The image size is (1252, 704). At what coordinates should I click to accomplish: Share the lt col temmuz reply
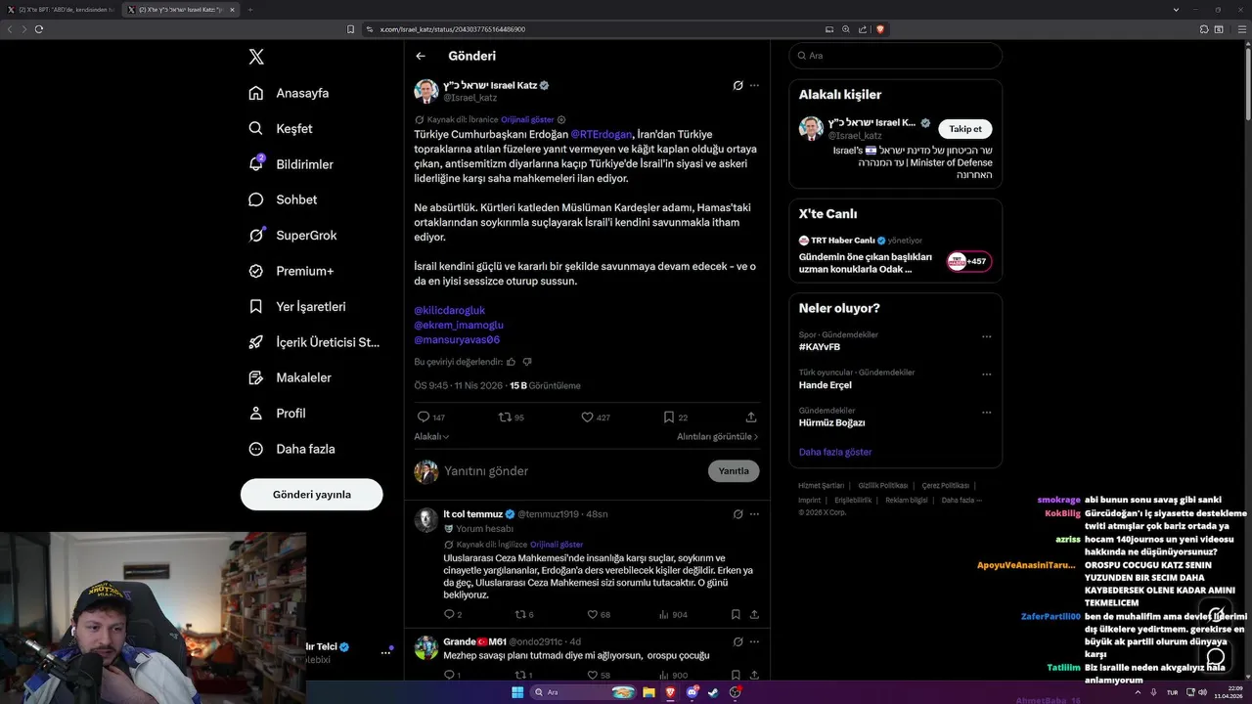click(754, 615)
